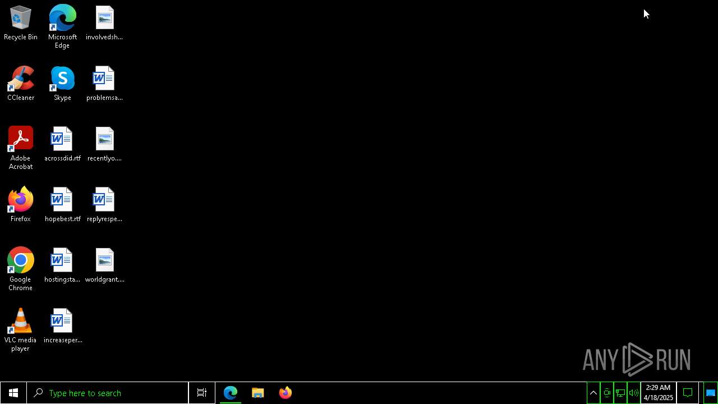718x404 pixels.
Task: Select the worldgrant... image file
Action: pos(104,266)
